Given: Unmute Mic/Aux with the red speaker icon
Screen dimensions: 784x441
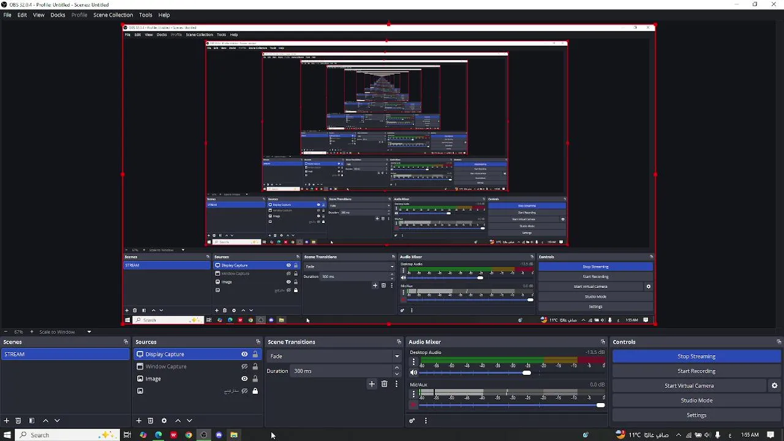Looking at the screenshot, I should pos(413,405).
